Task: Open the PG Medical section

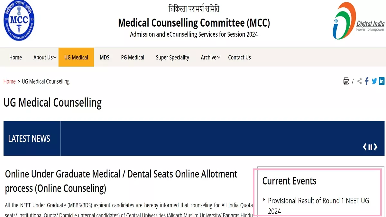Action: (x=133, y=57)
